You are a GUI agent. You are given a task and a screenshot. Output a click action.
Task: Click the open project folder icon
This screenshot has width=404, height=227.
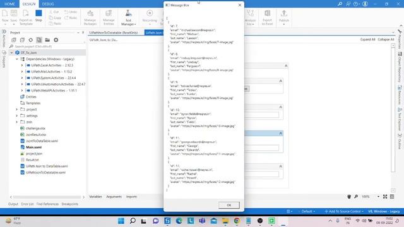[x=47, y=40]
